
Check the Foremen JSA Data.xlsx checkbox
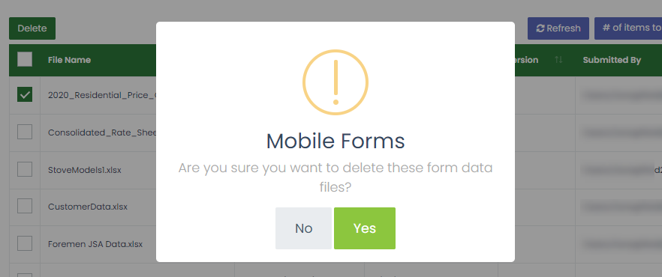pyautogui.click(x=25, y=243)
